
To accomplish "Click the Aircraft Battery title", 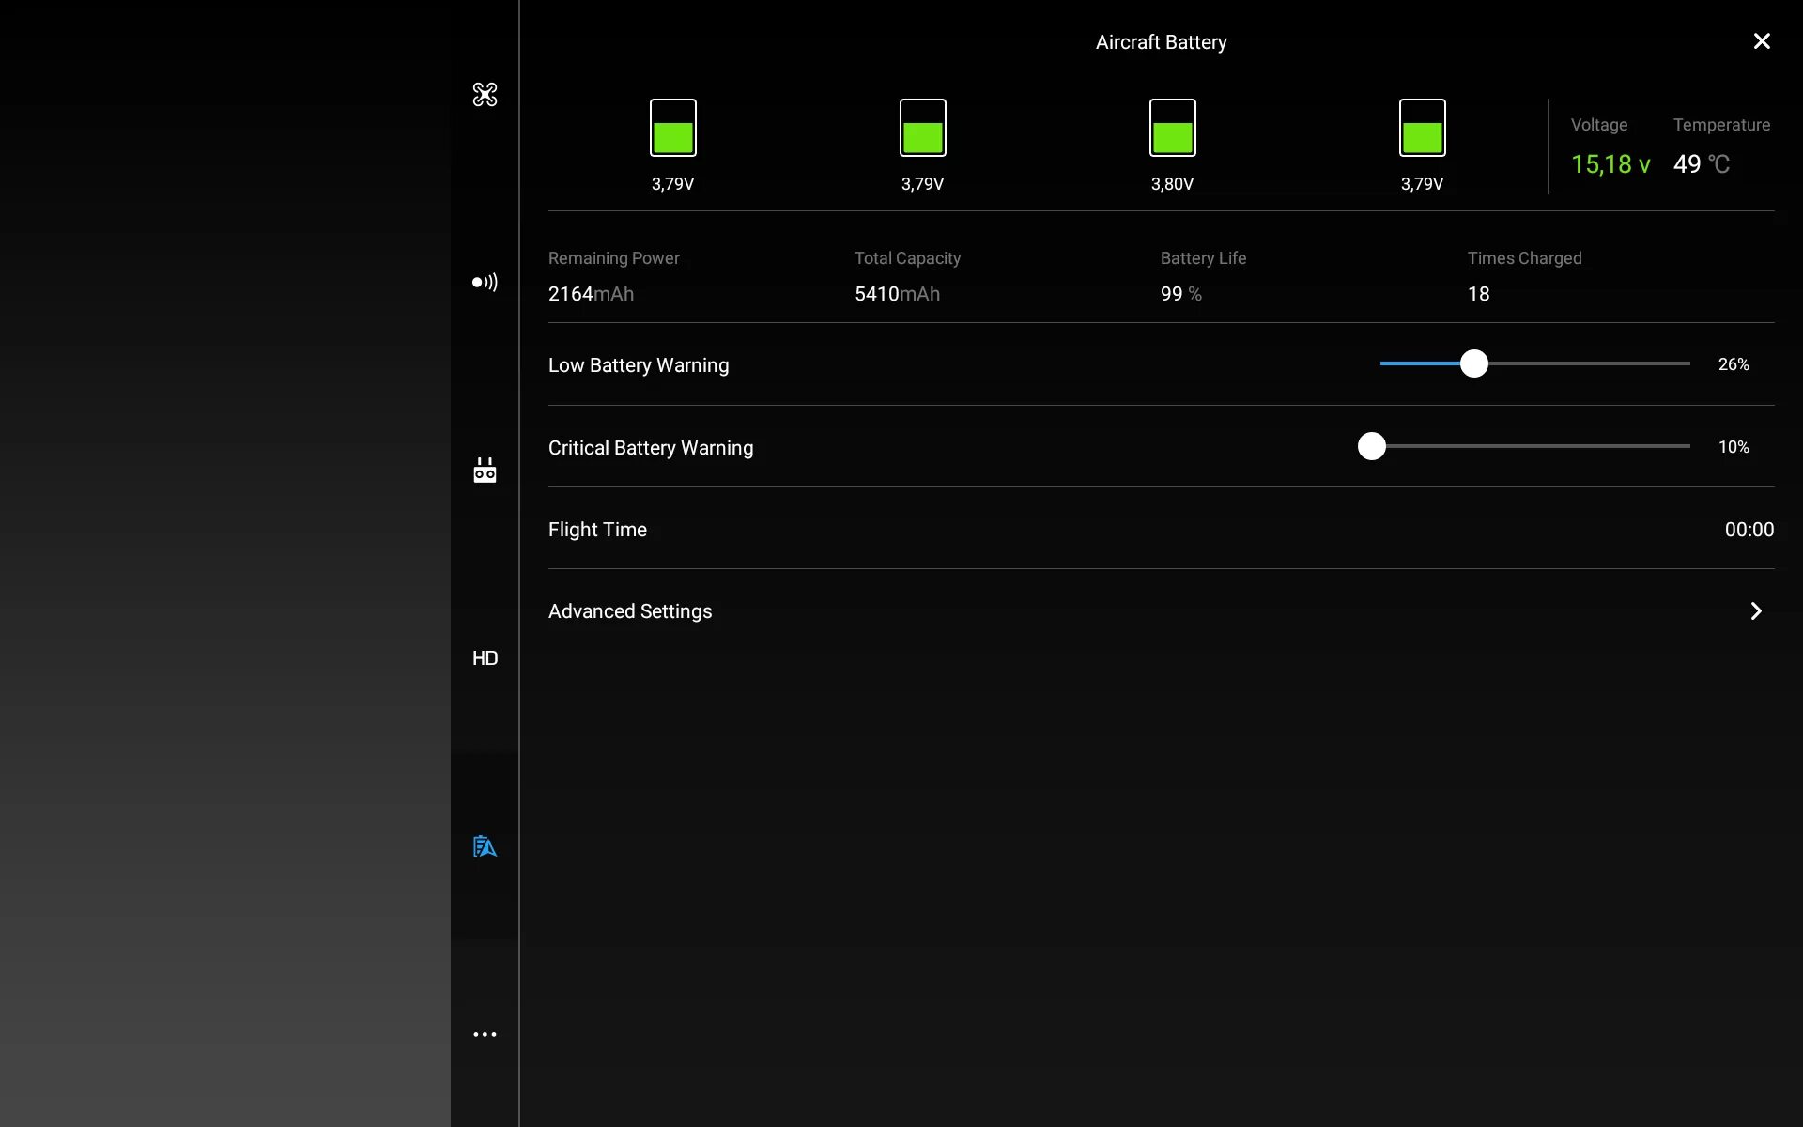I will point(1161,42).
